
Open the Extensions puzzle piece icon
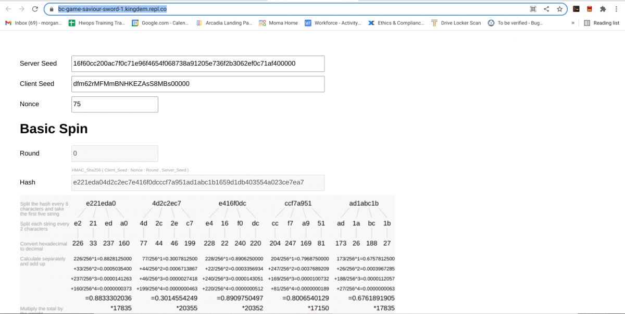603,9
